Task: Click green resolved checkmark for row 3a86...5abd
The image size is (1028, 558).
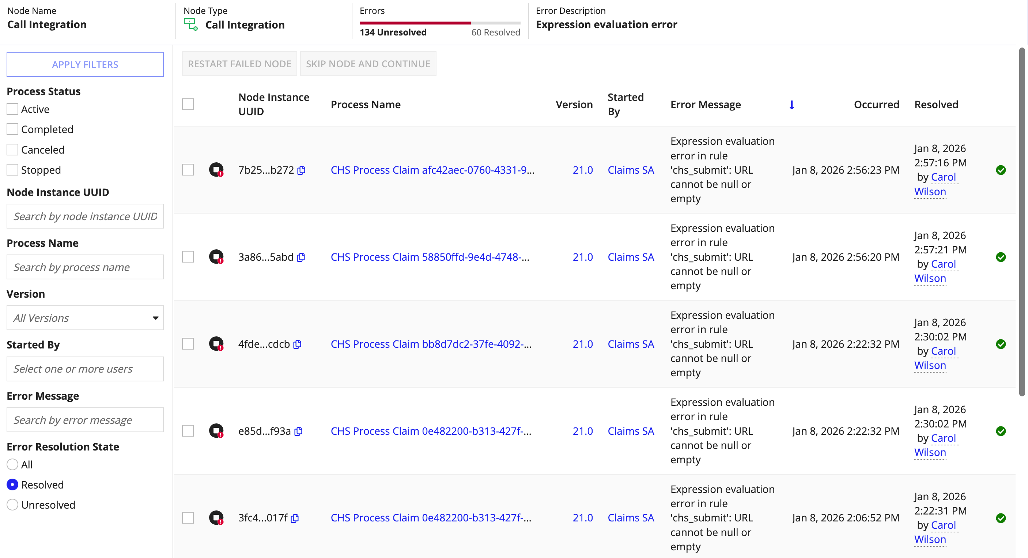Action: (1001, 257)
